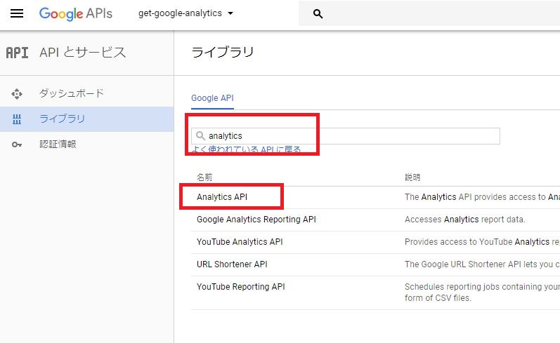
Task: Open the hamburger navigation menu
Action: [x=17, y=13]
